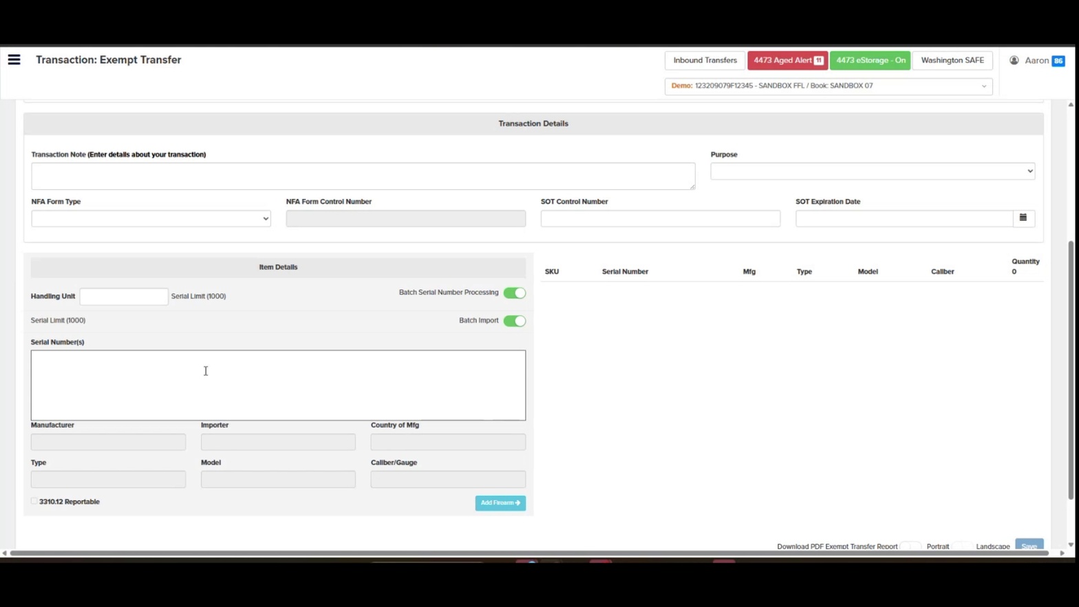Click the NFA Form Control Number field
Screen dimensions: 1079x607
tap(406, 219)
